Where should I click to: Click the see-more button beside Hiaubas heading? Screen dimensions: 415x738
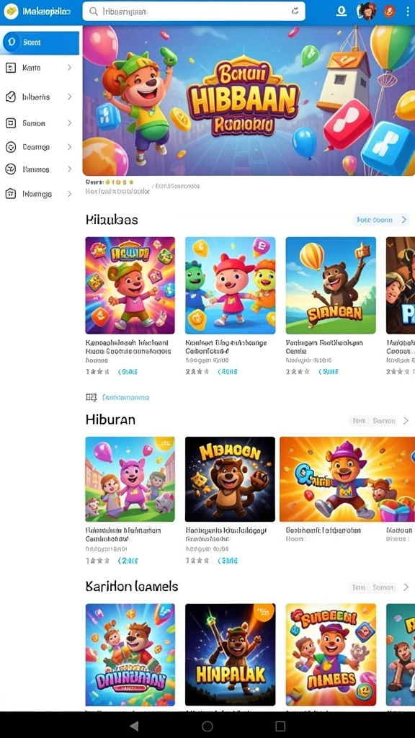coord(380,220)
